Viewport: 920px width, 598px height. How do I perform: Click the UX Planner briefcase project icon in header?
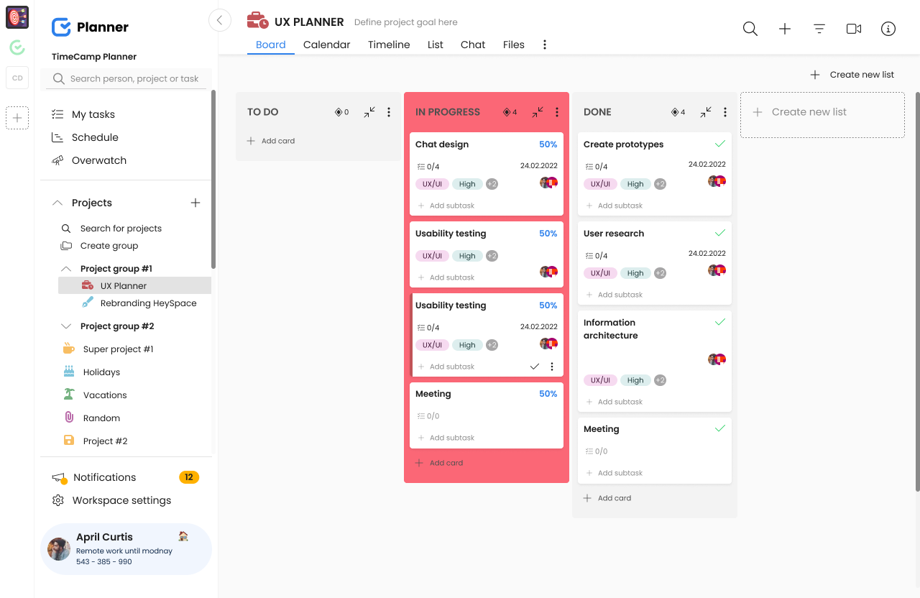[257, 21]
